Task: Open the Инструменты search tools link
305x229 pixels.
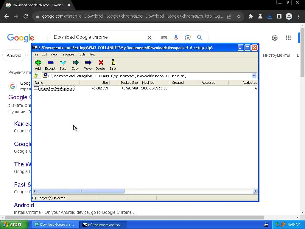Action: 276,55
